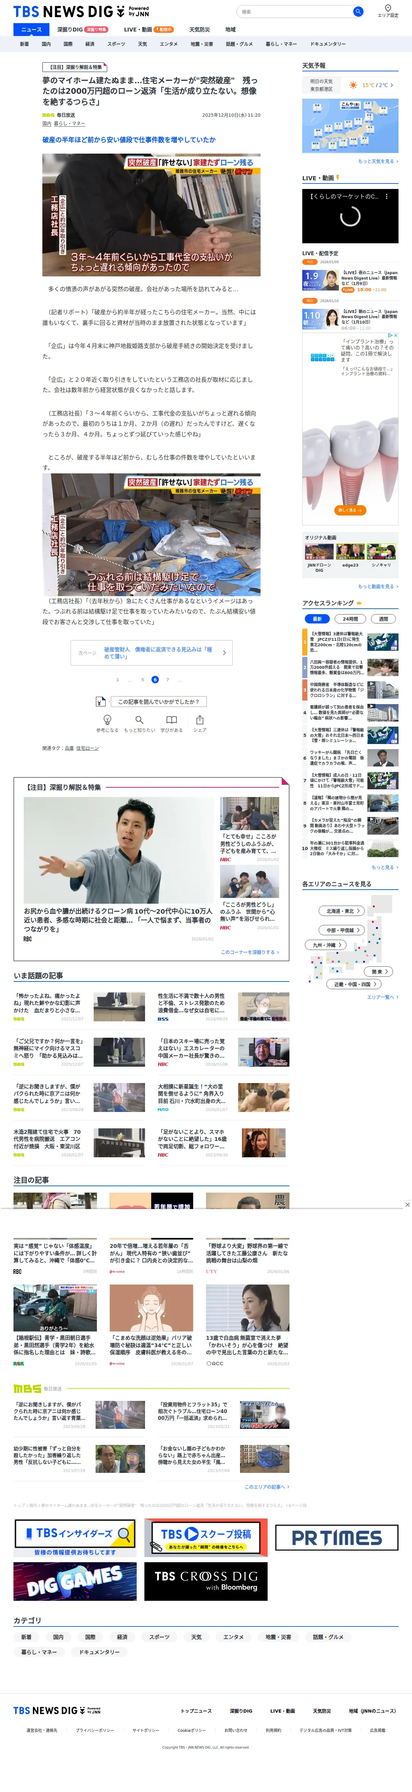Open the 天気防災 main tab
Viewport: 412px width, 1792px height.
point(199,30)
